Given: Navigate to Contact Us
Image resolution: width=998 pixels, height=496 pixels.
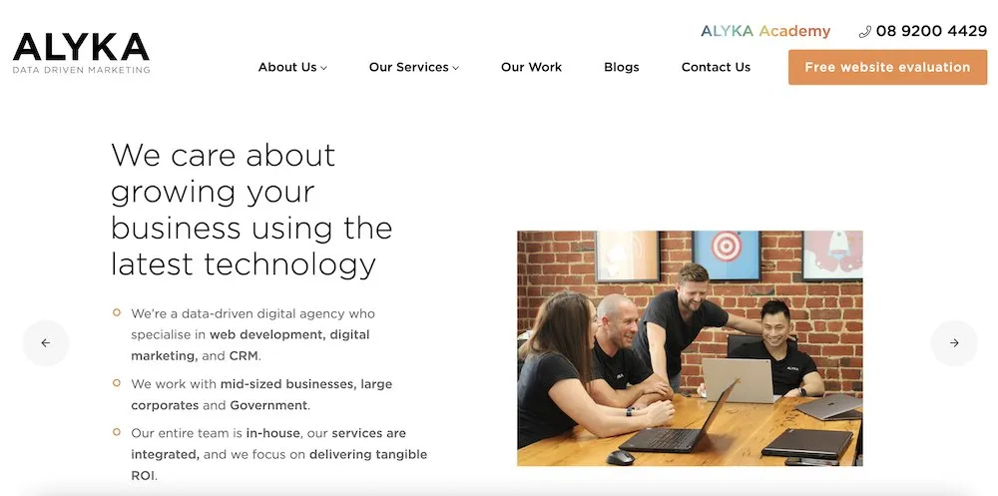Looking at the screenshot, I should tap(716, 67).
